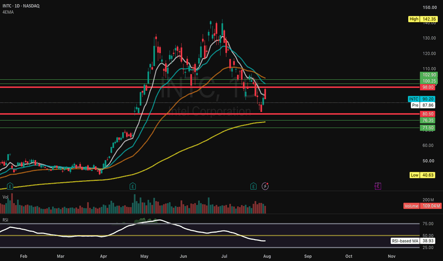
Task: Click the purple upcoming earnings marker
Action: point(378,186)
